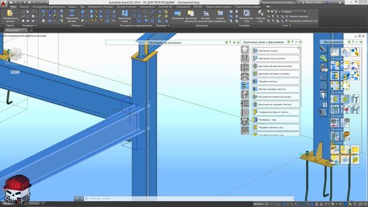Click the second joint category icon below the star

pos(245,59)
